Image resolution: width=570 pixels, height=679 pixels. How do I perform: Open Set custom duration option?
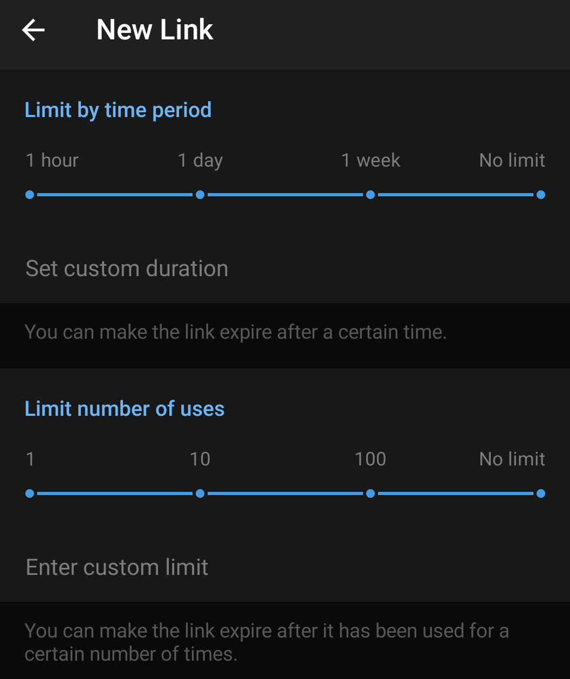(127, 269)
